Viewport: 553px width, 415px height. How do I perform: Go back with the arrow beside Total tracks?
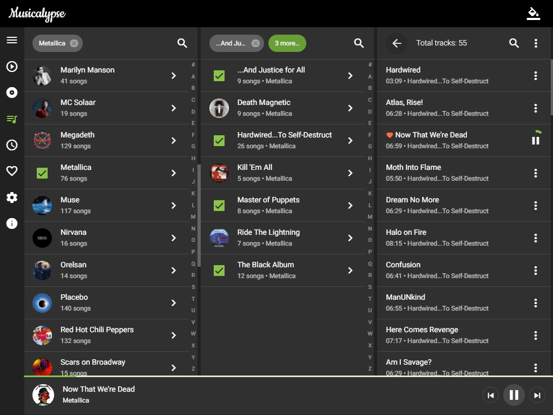click(x=397, y=43)
